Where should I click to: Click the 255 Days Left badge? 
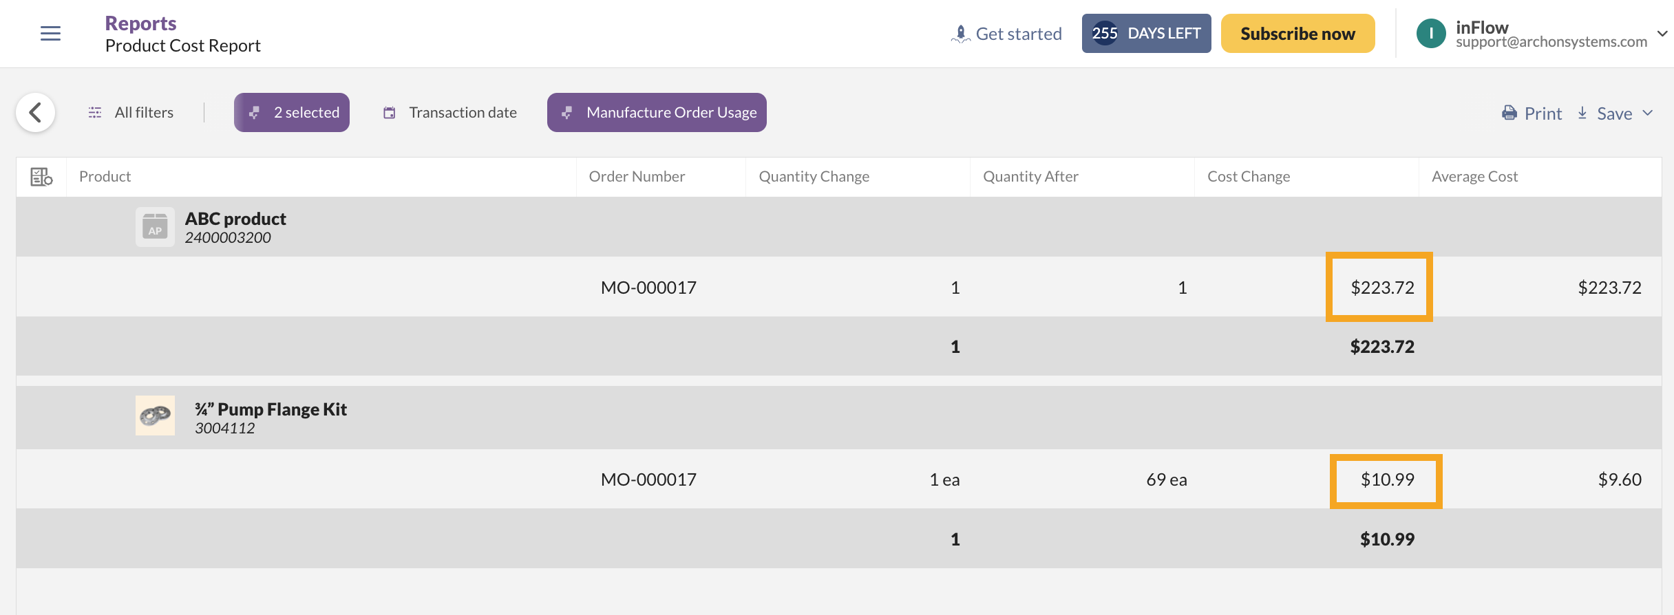[1146, 33]
